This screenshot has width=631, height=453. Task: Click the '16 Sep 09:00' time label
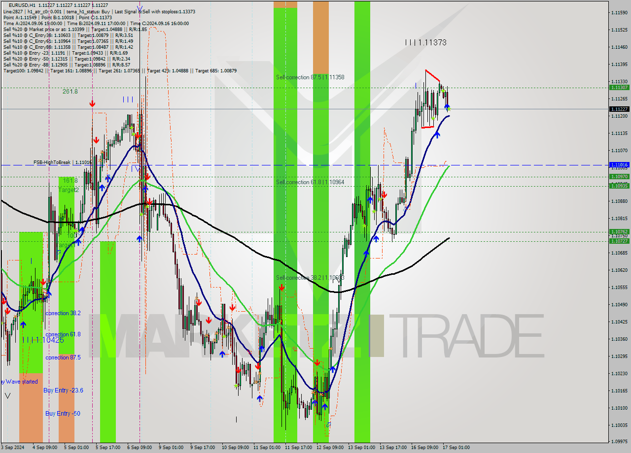click(x=424, y=448)
